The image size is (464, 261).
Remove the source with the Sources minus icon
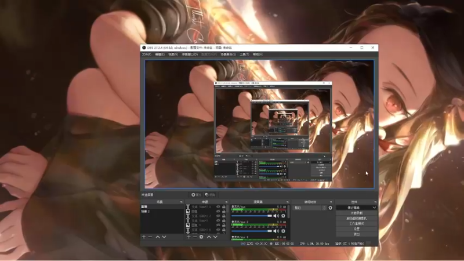pyautogui.click(x=195, y=237)
